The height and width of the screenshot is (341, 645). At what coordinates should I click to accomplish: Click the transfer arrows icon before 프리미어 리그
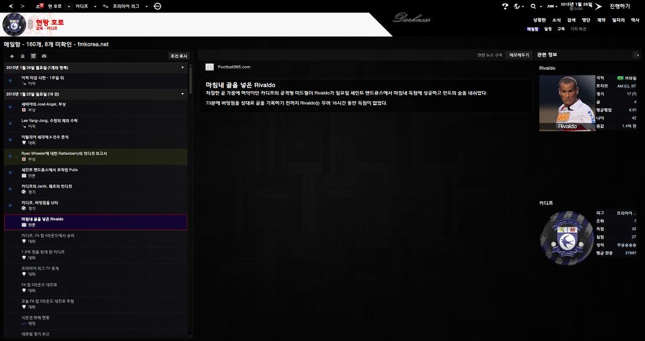tap(106, 6)
